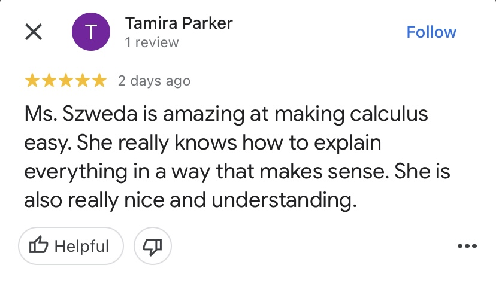
Task: Click the purple T profile avatar
Action: point(90,32)
